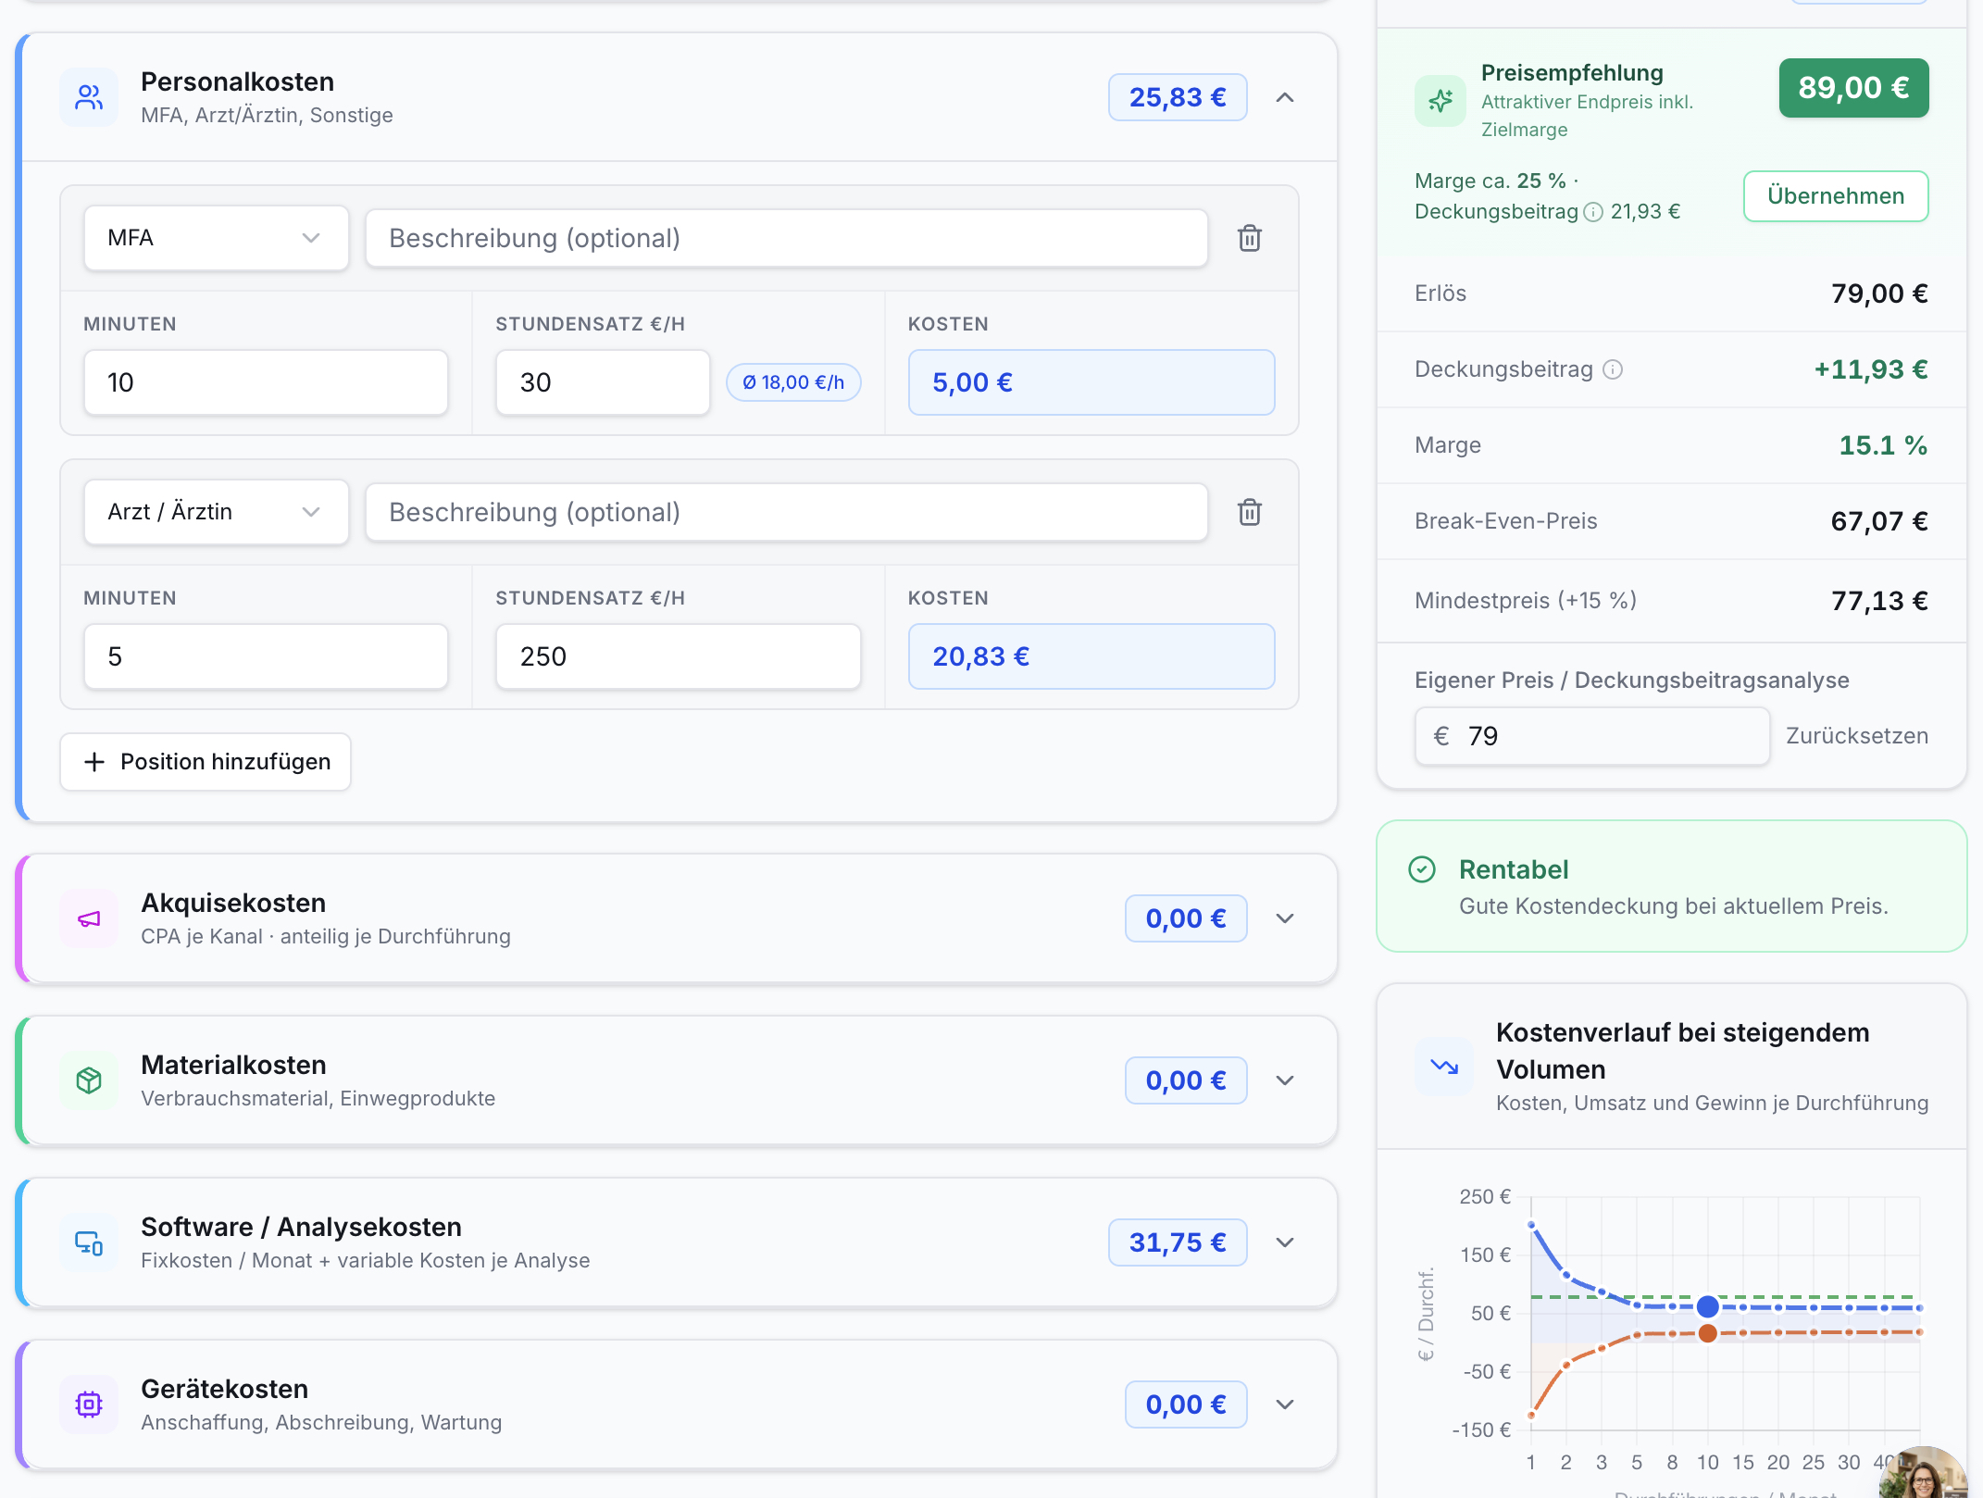Open the Arzt / Ärztin role dropdown
The image size is (1983, 1498).
pyautogui.click(x=216, y=512)
